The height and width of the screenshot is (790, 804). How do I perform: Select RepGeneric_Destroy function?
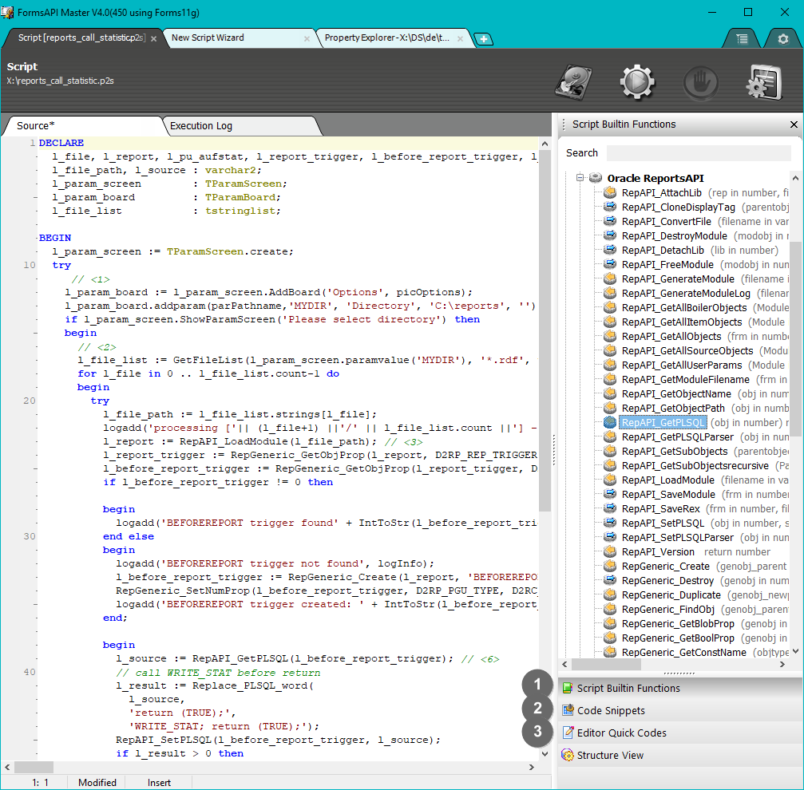pos(667,580)
